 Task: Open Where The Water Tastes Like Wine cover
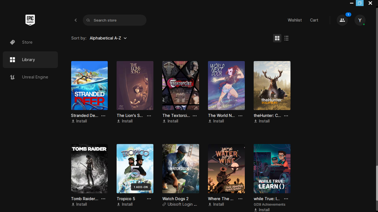coord(227,169)
